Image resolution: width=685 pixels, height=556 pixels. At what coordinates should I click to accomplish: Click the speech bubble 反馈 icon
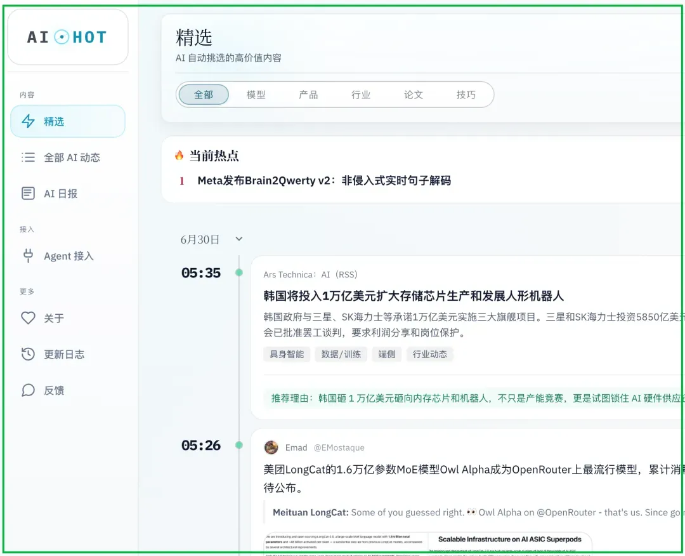(x=29, y=390)
